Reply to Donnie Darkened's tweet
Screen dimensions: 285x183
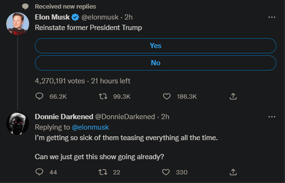click(39, 172)
